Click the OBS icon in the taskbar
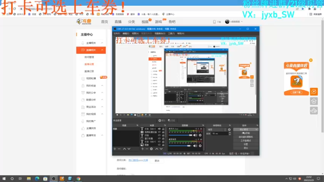 pos(53,178)
